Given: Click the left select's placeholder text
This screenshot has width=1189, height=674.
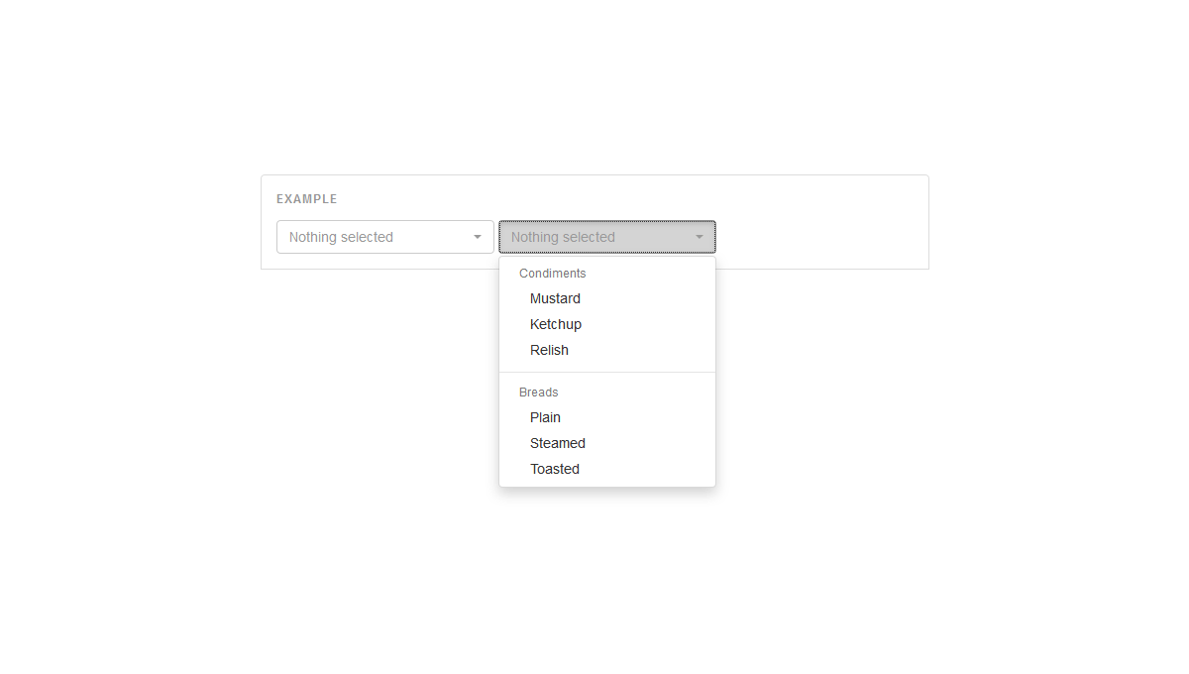Looking at the screenshot, I should 340,237.
